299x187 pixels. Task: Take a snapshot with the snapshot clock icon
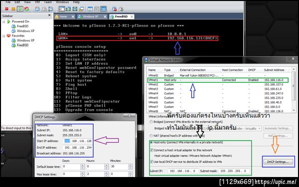pos(37,9)
